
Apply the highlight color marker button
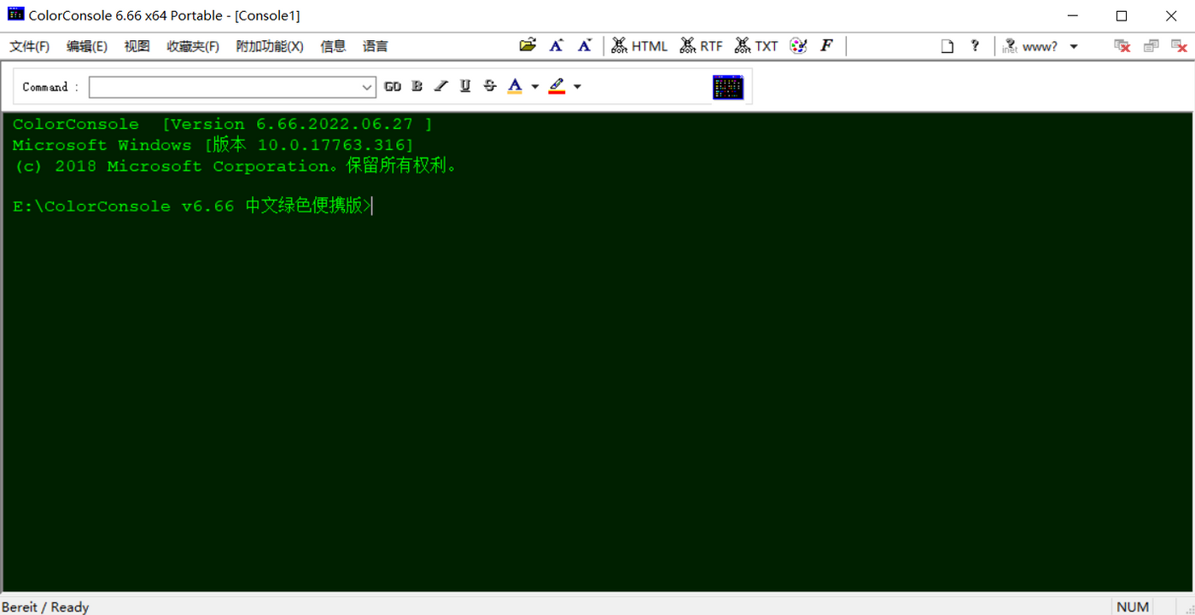(557, 86)
